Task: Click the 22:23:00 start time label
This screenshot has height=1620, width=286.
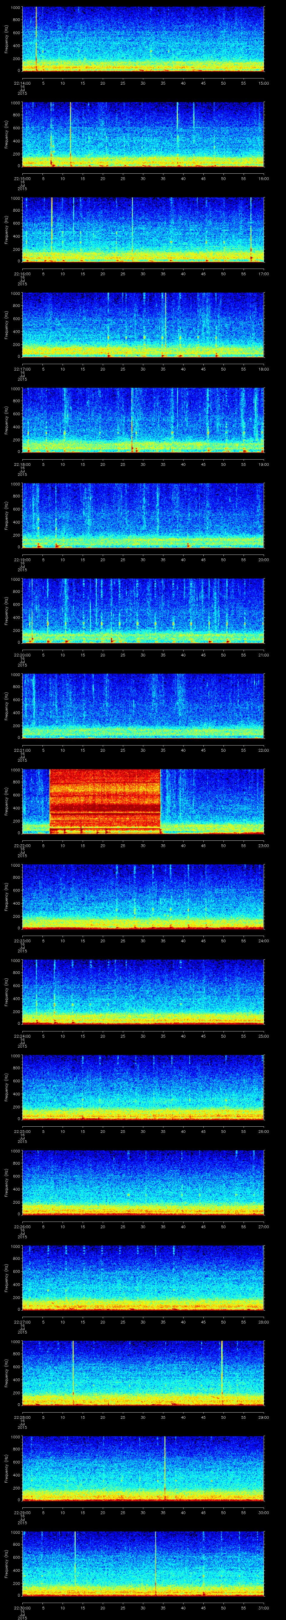Action: click(x=22, y=941)
